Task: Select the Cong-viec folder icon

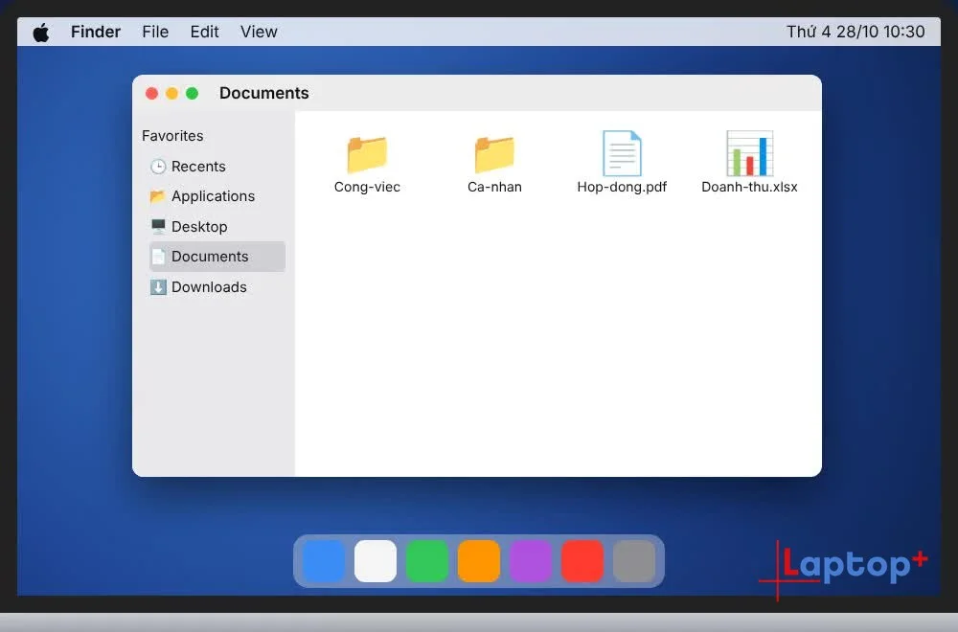Action: (367, 154)
